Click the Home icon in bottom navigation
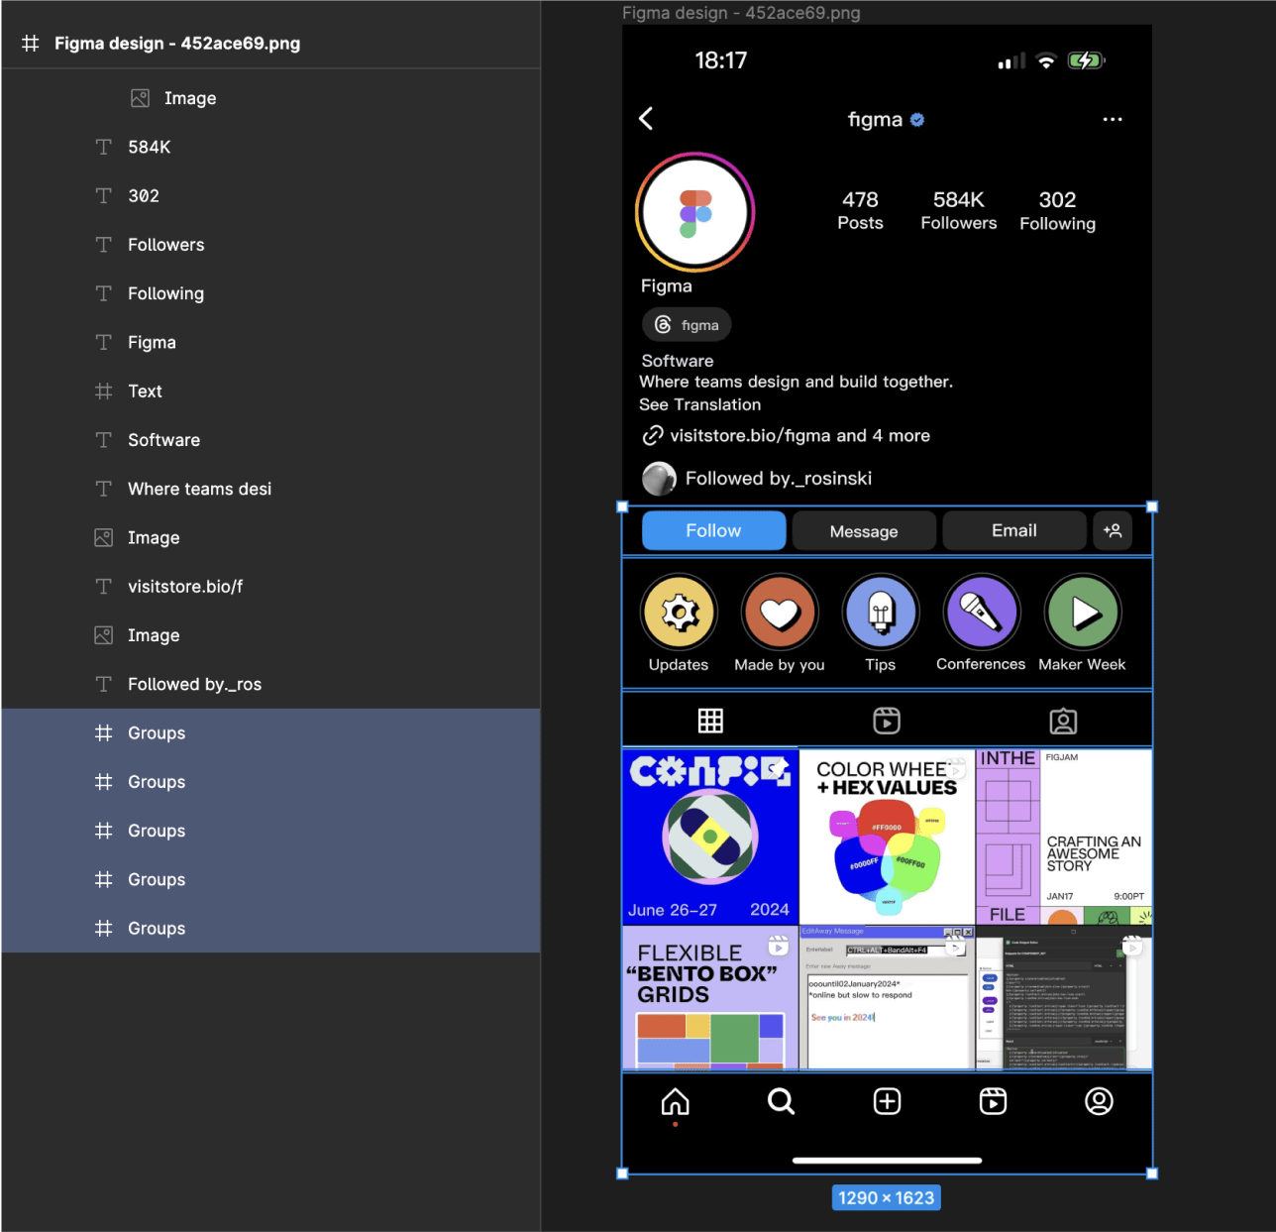 coord(676,1101)
